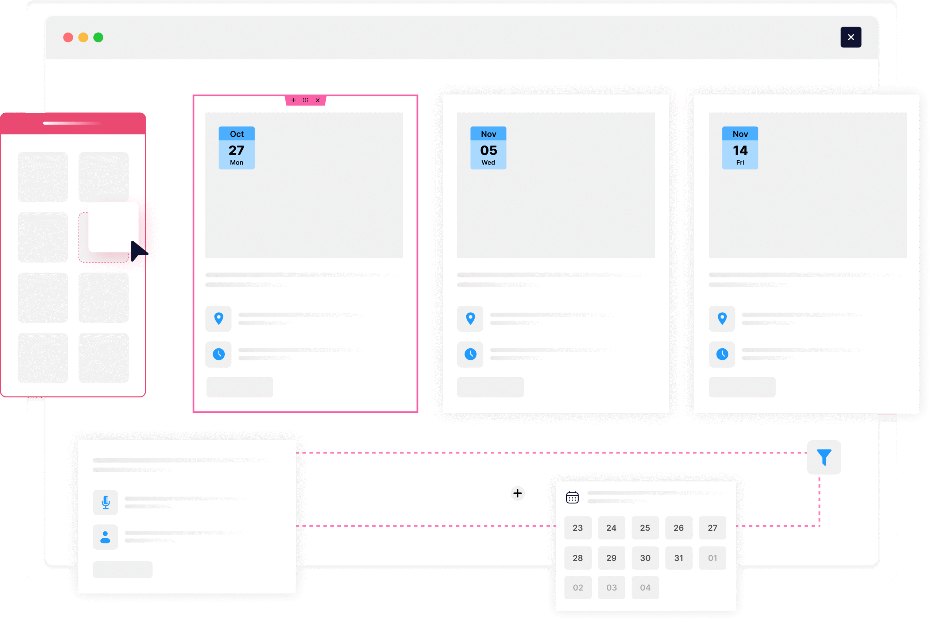
Task: Click the Nov 05 Wed date badge
Action: 488,148
